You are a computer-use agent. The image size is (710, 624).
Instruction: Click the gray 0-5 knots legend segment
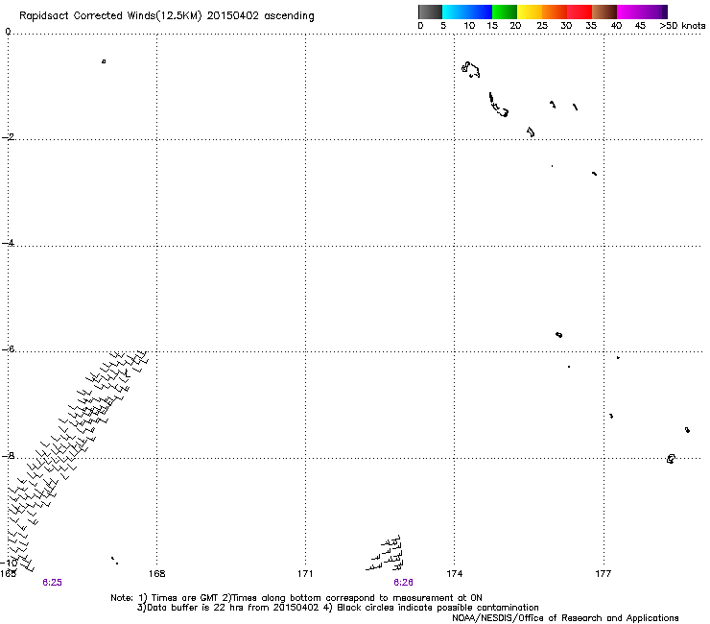coord(430,12)
